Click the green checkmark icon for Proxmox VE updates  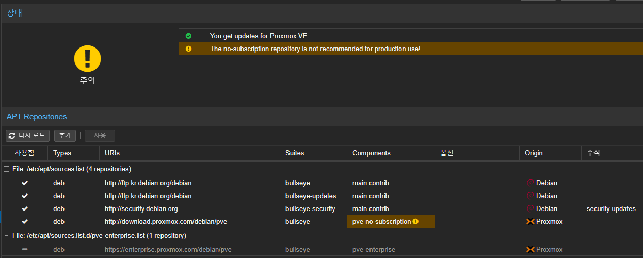[x=188, y=36]
